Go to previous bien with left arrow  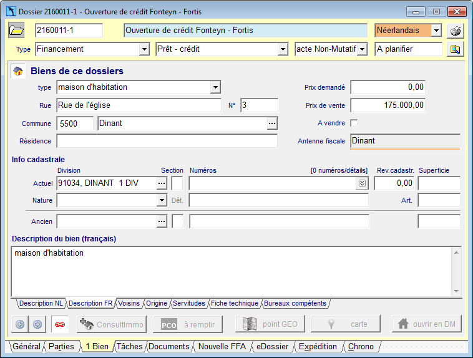[x=20, y=324]
